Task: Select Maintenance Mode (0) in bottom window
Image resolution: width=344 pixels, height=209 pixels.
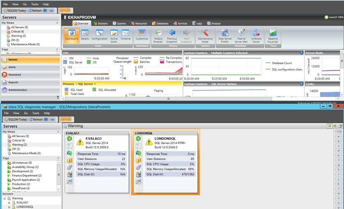Action: click(x=26, y=153)
